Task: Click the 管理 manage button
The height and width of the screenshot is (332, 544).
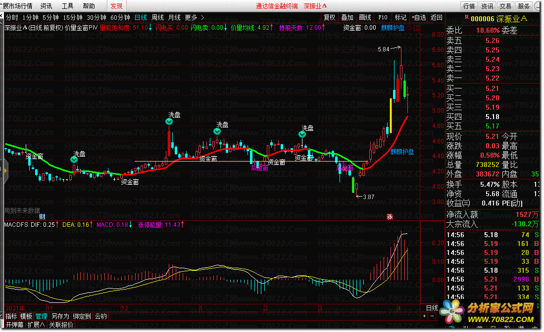Action: (x=41, y=316)
